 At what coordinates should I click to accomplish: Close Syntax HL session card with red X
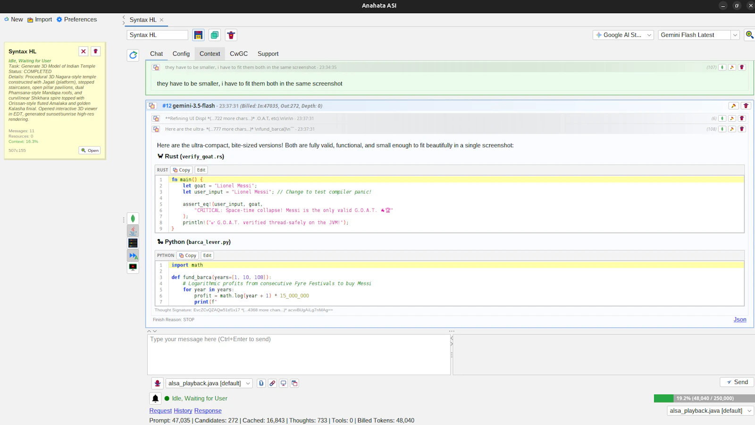click(x=84, y=51)
